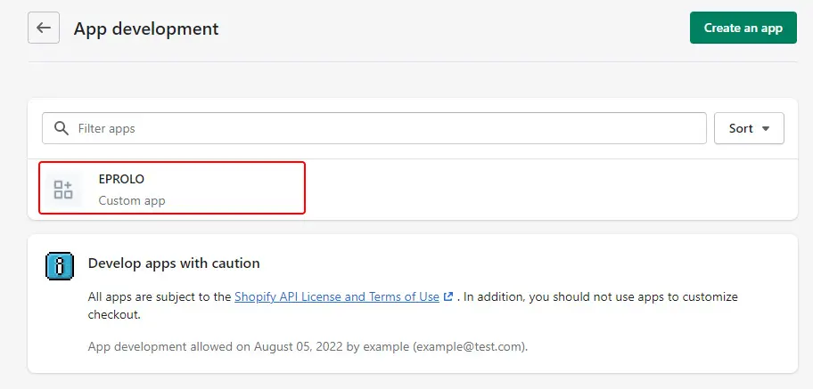Click the blue info icon

[x=60, y=266]
